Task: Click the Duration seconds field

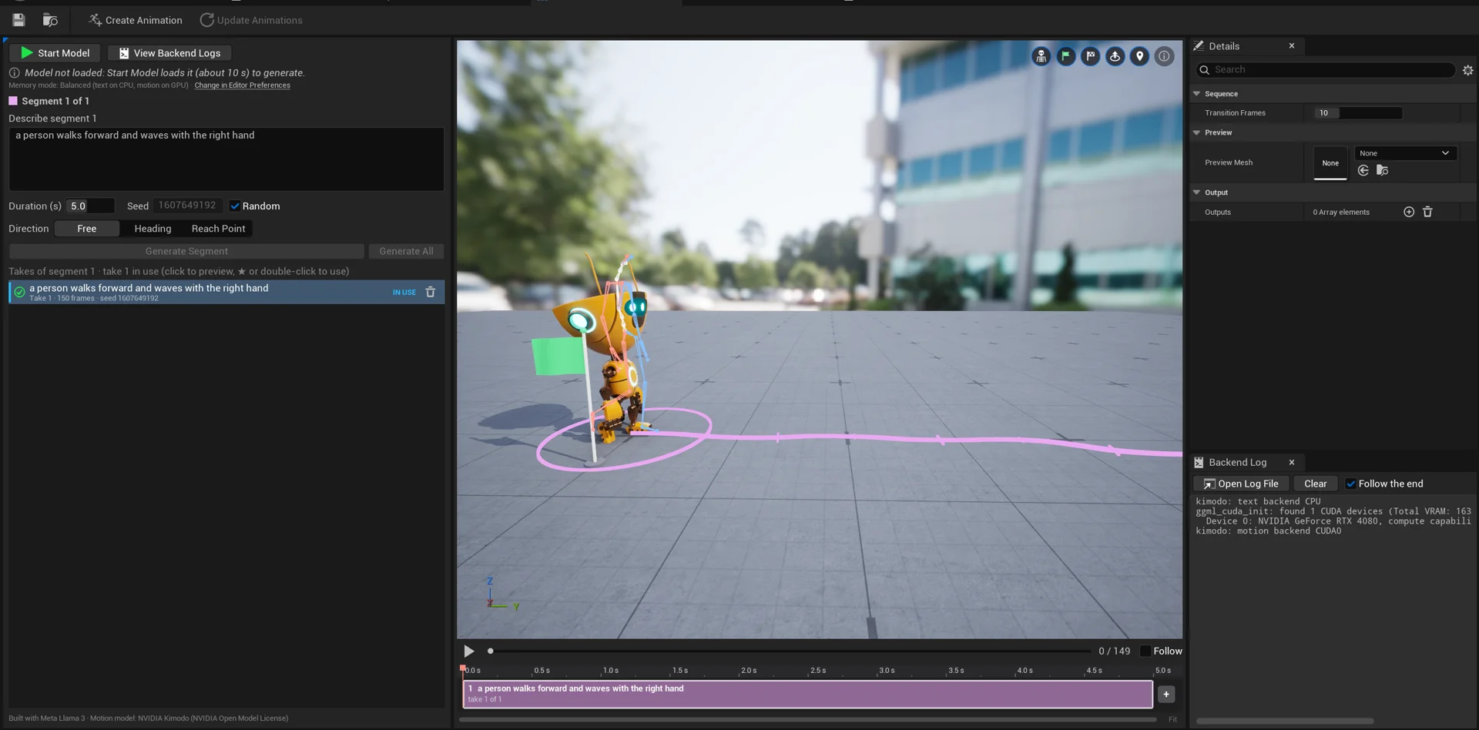Action: click(90, 206)
